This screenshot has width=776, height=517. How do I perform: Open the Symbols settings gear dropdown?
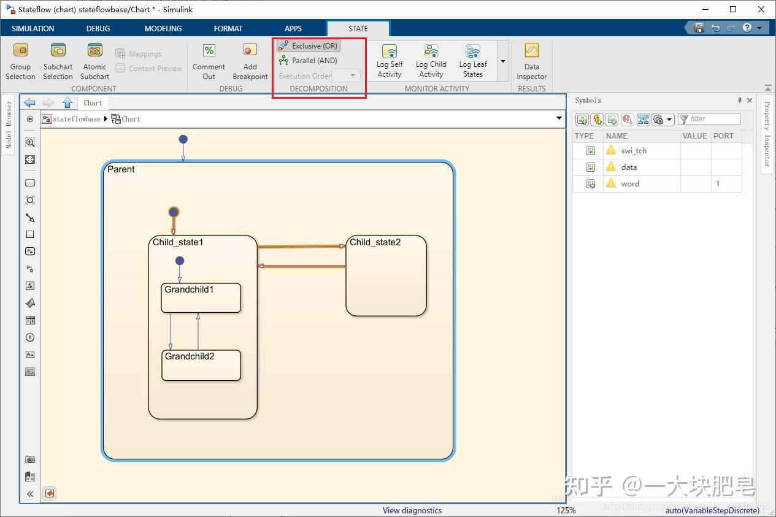663,119
